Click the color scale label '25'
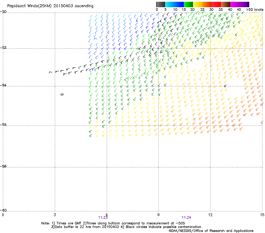Image resolution: width=265 pixels, height=233 pixels. (x=202, y=10)
